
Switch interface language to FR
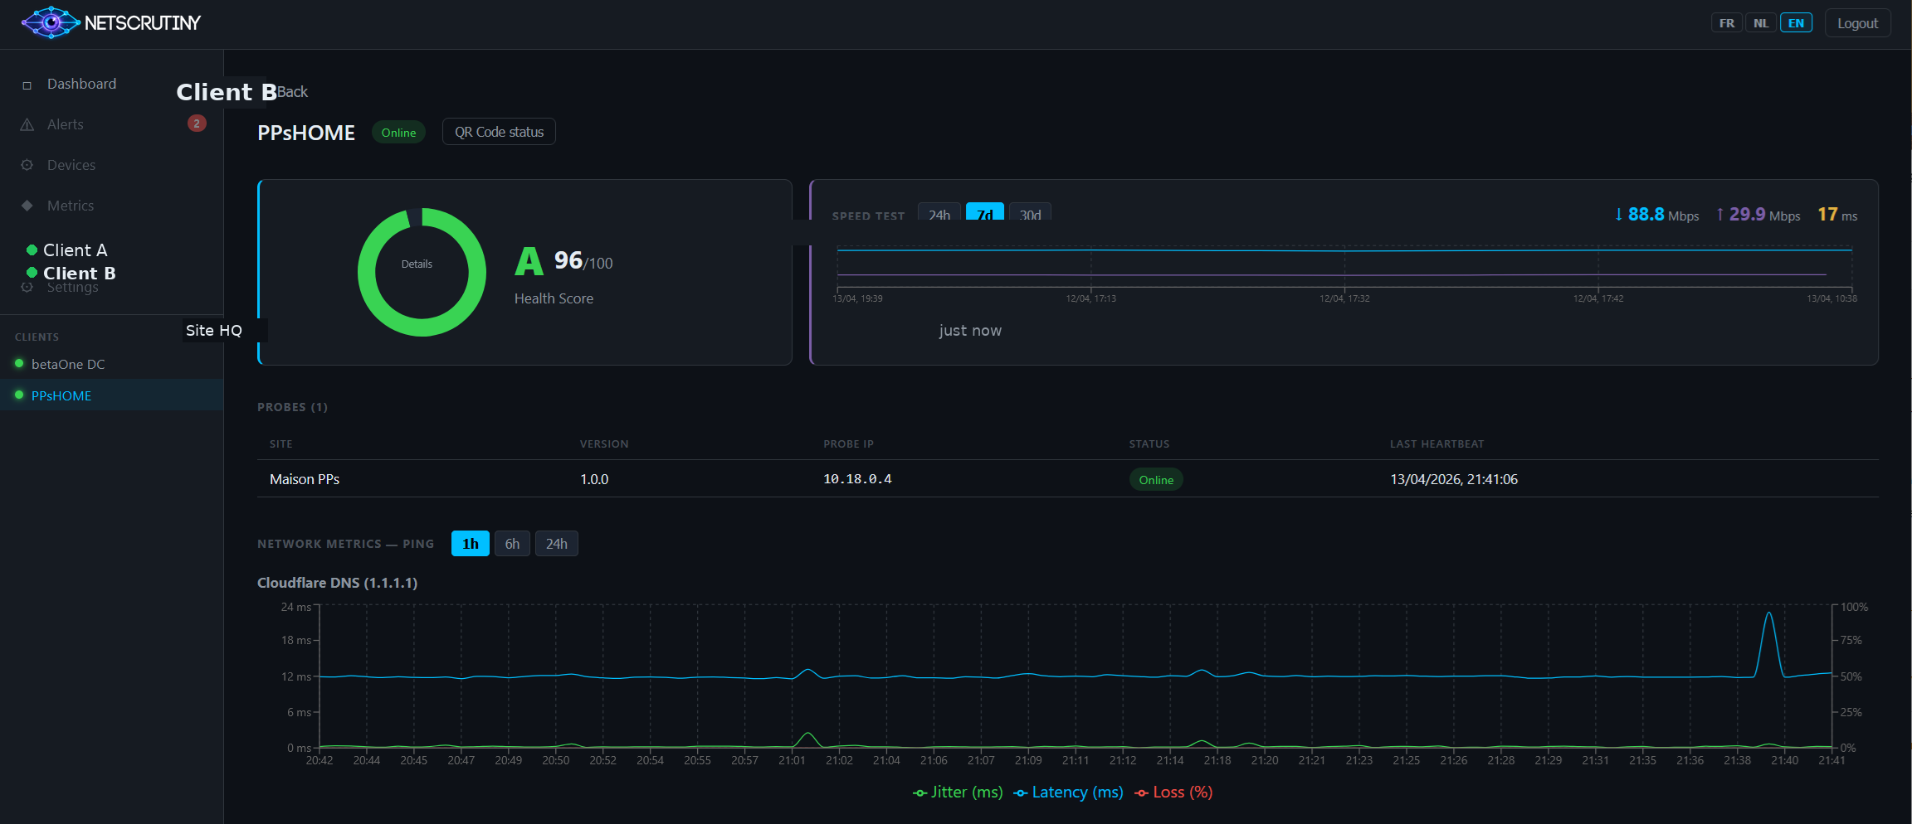[1727, 22]
